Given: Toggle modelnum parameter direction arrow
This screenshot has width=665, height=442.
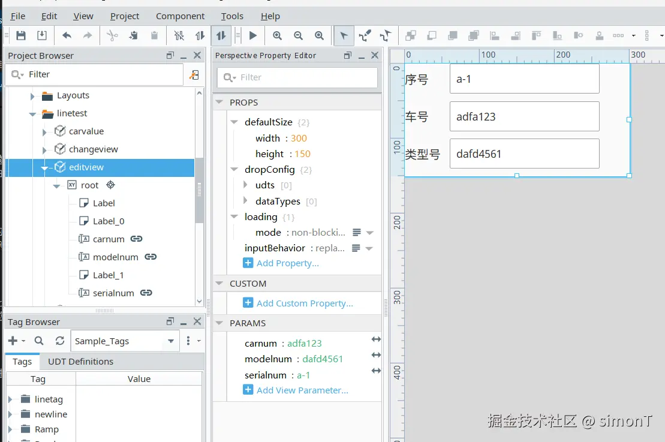Looking at the screenshot, I should coord(376,354).
